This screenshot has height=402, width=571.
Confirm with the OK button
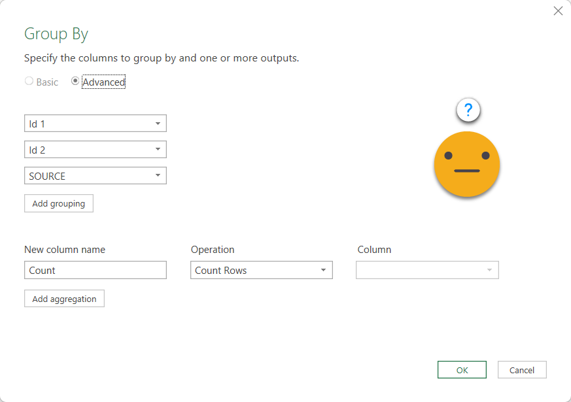coord(462,370)
